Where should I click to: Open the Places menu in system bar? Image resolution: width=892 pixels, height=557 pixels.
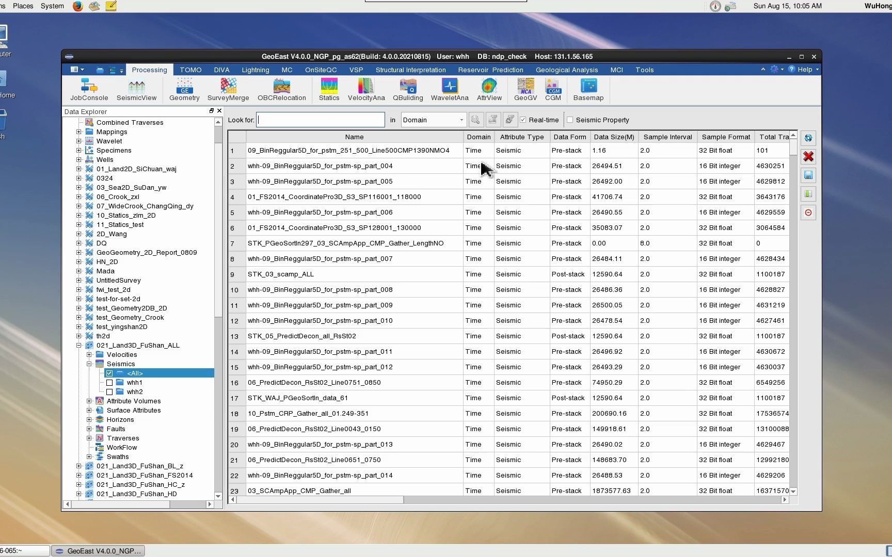(x=23, y=6)
